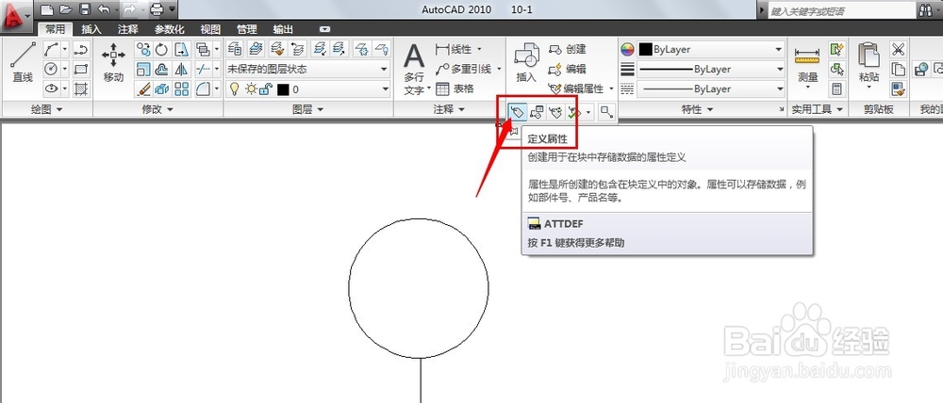Click the Copy Clip icon in clipboard panel
Image resolution: width=943 pixels, height=403 pixels.
click(x=898, y=69)
